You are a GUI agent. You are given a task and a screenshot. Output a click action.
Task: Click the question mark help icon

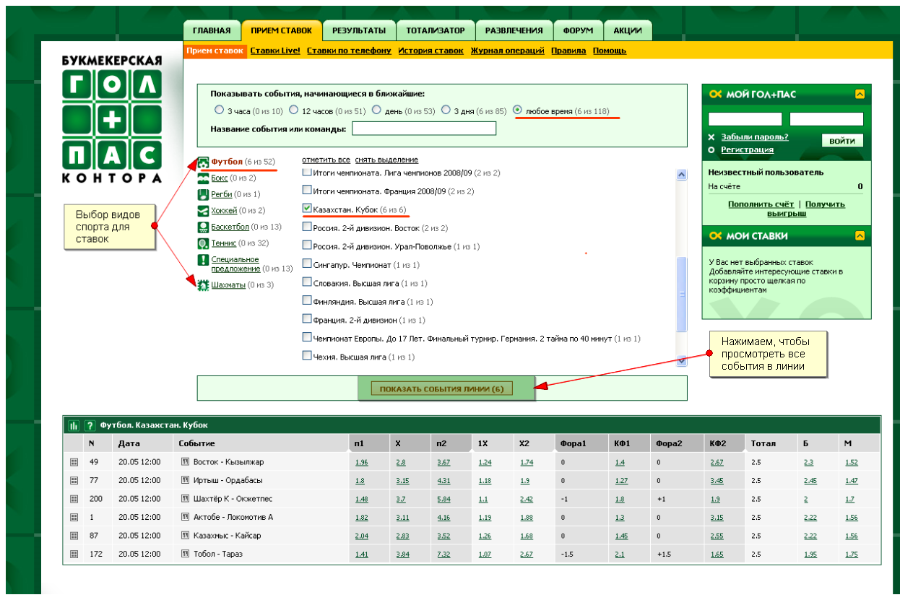point(90,425)
